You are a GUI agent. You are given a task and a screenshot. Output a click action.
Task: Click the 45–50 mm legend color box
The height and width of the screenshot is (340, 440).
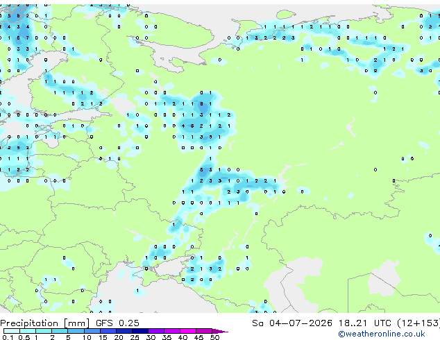pyautogui.click(x=204, y=331)
